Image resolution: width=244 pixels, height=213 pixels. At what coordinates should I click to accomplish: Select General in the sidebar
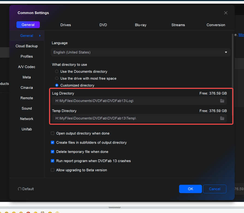coord(26,36)
